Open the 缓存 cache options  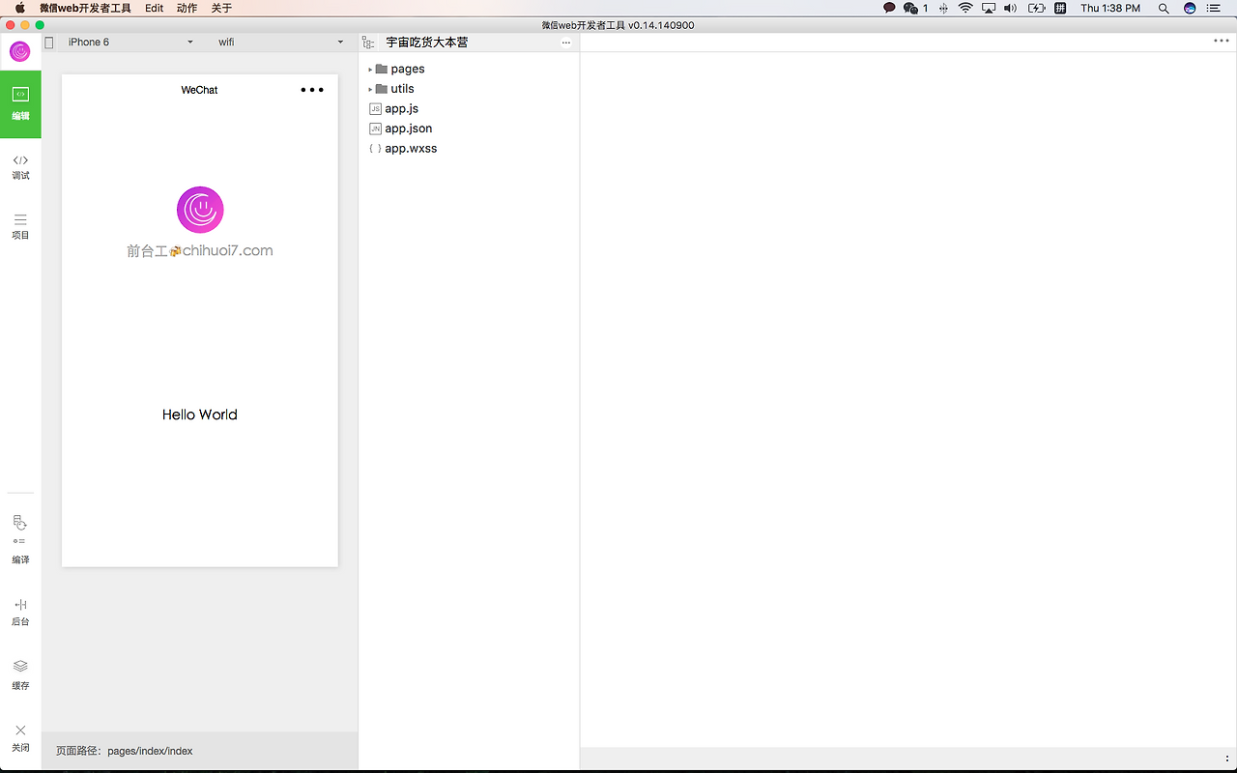point(20,674)
